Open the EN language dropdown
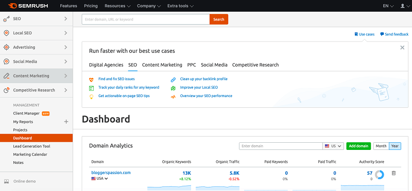 point(388,6)
